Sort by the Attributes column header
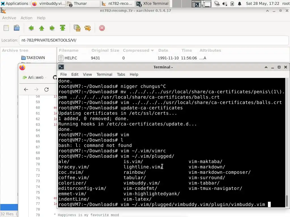The width and height of the screenshot is (290, 217). point(210,50)
